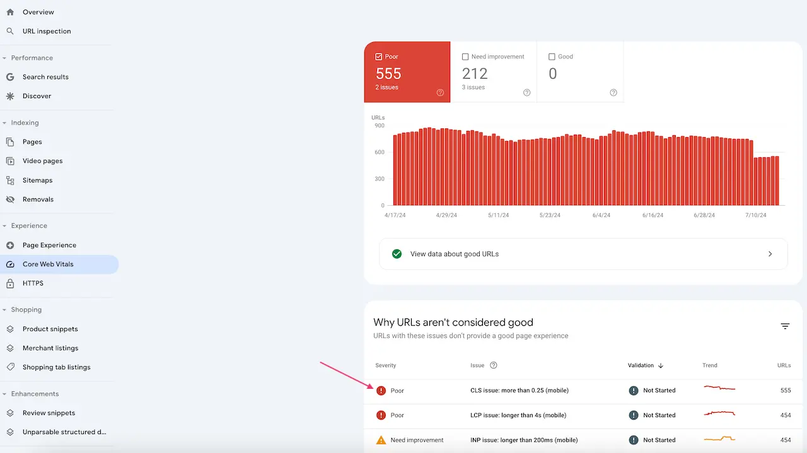Viewport: 807px width, 453px height.
Task: Open the Sitemaps section
Action: point(37,180)
